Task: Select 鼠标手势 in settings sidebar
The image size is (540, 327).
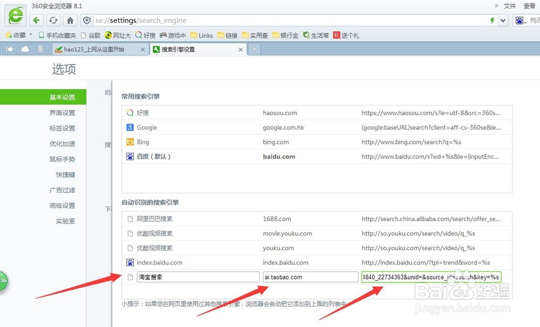Action: coord(62,159)
